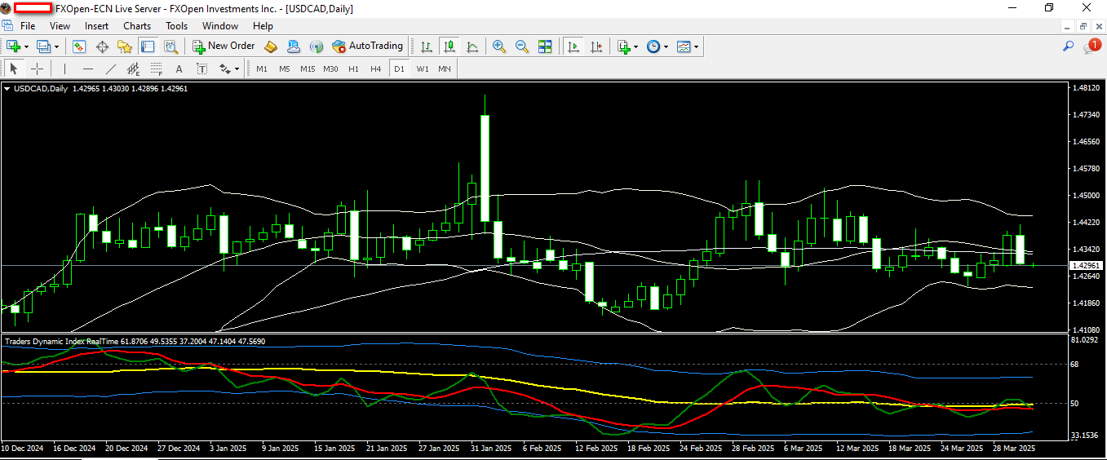Switch to line chart mode

[472, 46]
